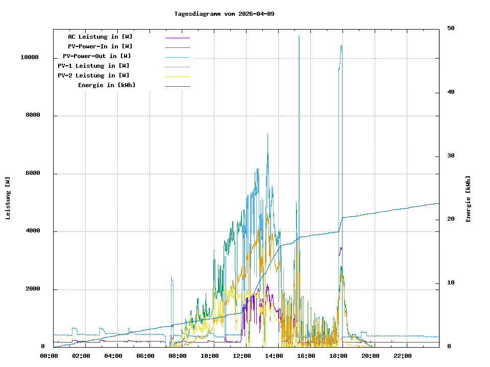Image resolution: width=490 pixels, height=367 pixels.
Task: Click the PV-Power-In in [W] legend label
Action: coord(100,46)
